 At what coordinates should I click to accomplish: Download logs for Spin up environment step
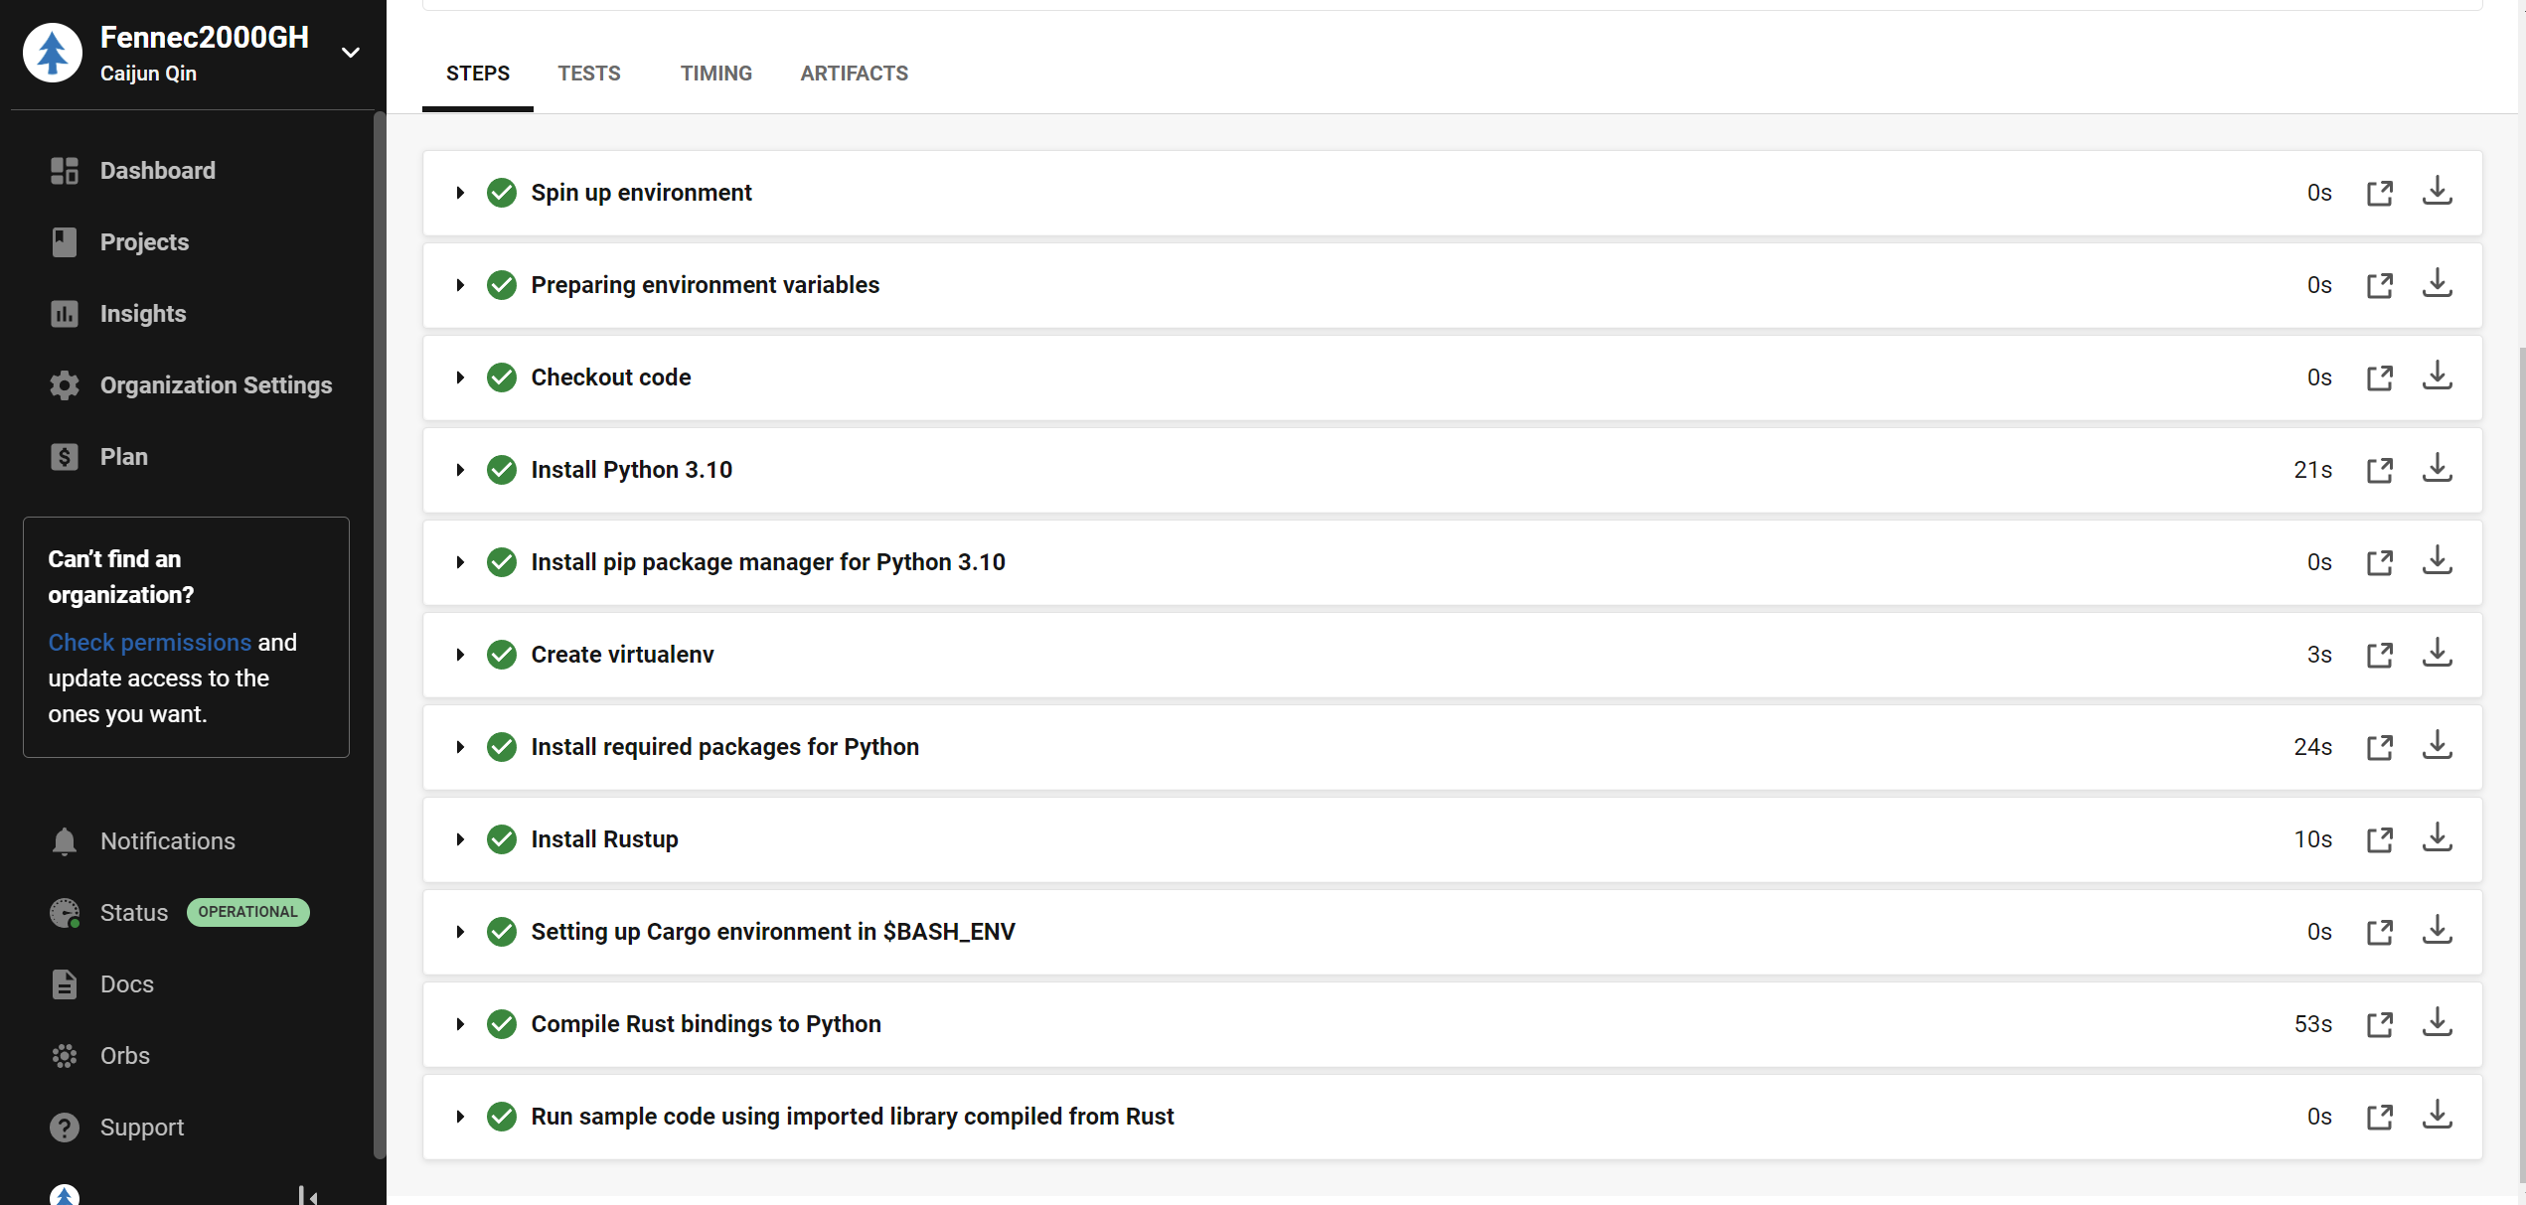point(2437,192)
